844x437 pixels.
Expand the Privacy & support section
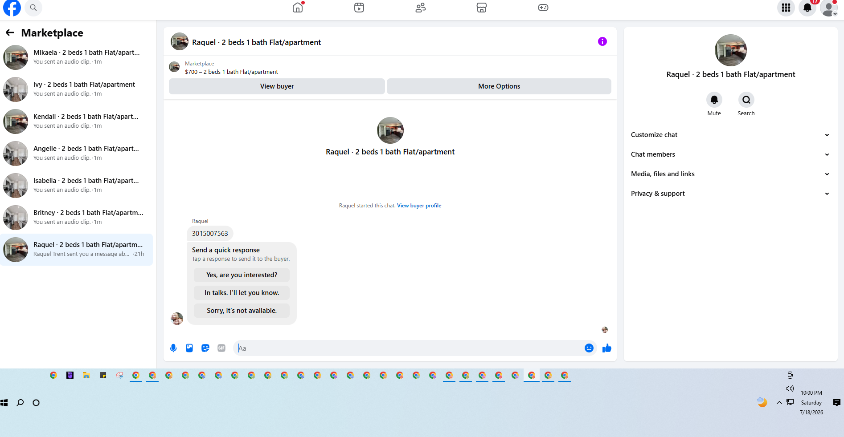tap(731, 194)
